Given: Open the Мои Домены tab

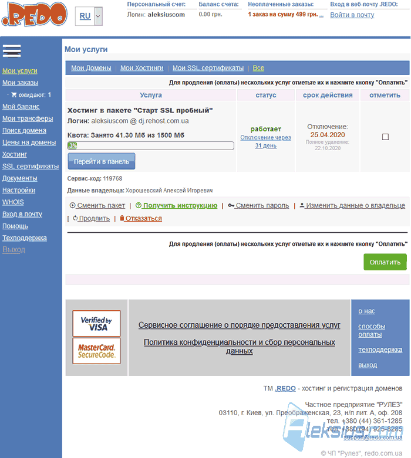Looking at the screenshot, I should click(91, 68).
